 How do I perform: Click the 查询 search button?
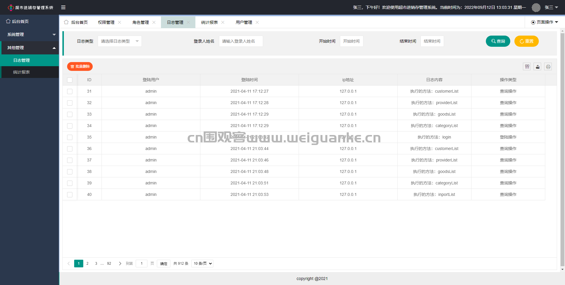click(498, 41)
